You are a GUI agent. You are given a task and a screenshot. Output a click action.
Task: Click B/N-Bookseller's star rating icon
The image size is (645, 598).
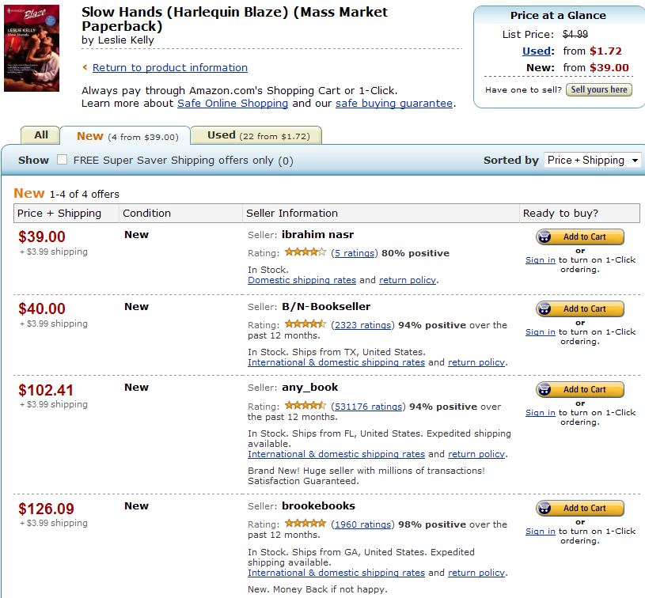click(305, 325)
